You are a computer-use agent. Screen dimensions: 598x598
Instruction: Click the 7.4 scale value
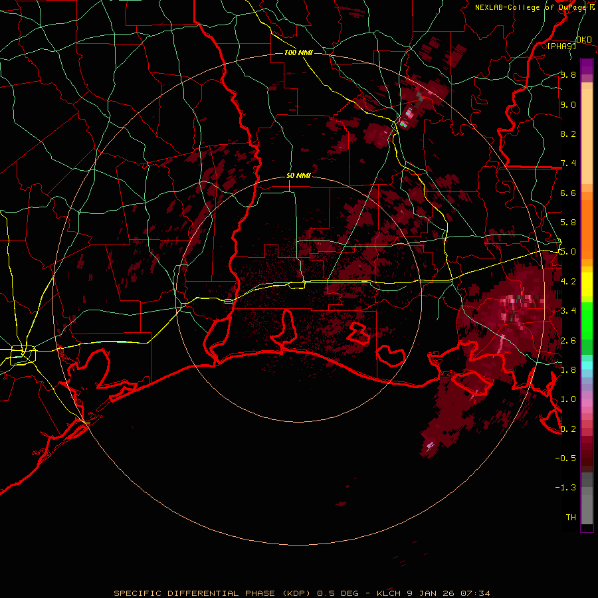click(568, 163)
